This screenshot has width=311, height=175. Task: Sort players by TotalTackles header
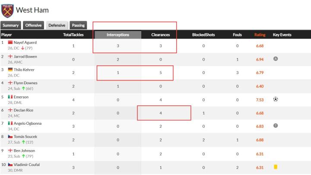(73, 35)
